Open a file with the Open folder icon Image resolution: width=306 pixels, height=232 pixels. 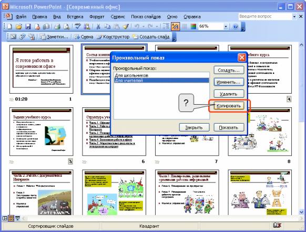[19, 26]
